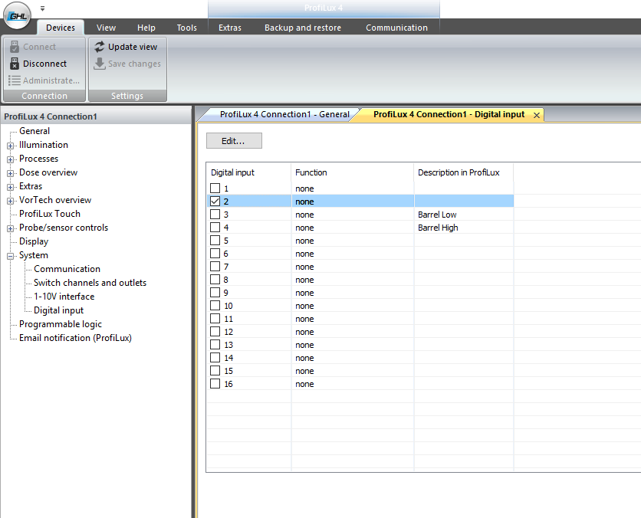Screen dimensions: 641x518
Task: Check the digital input 8 checkbox
Action: click(215, 280)
